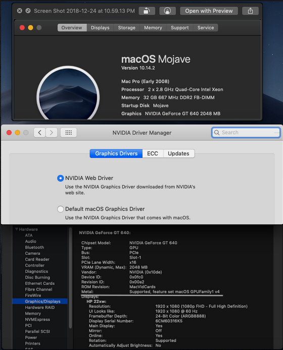This screenshot has width=283, height=350.
Task: Select Memory in hardware sidebar list
Action: 33,314
